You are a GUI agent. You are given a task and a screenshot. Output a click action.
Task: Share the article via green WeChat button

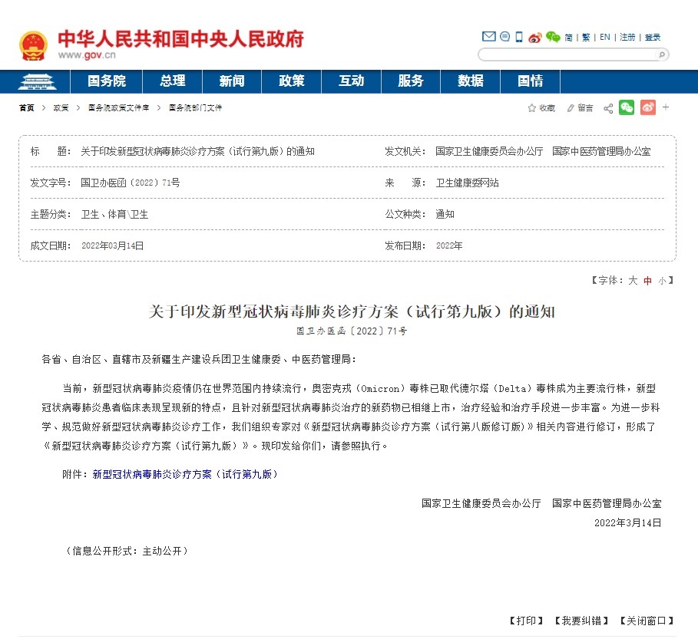pos(627,108)
